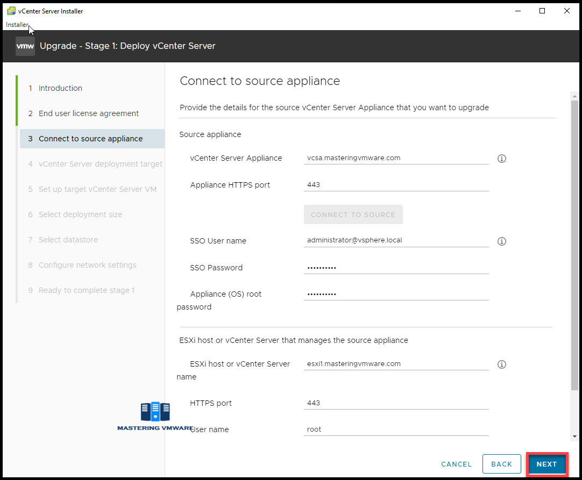Image resolution: width=582 pixels, height=480 pixels.
Task: Focus the ESXi HTTPS port field
Action: pos(396,403)
